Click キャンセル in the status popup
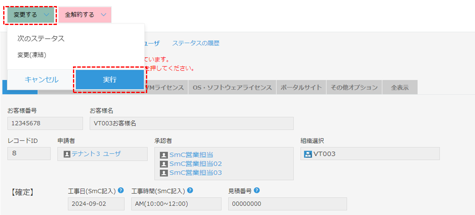Screen dimensions: 475x215 [x=42, y=80]
